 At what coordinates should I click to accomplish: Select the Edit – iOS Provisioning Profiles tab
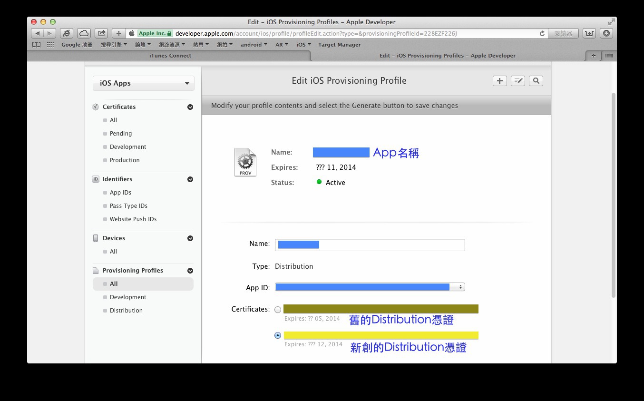(x=447, y=56)
